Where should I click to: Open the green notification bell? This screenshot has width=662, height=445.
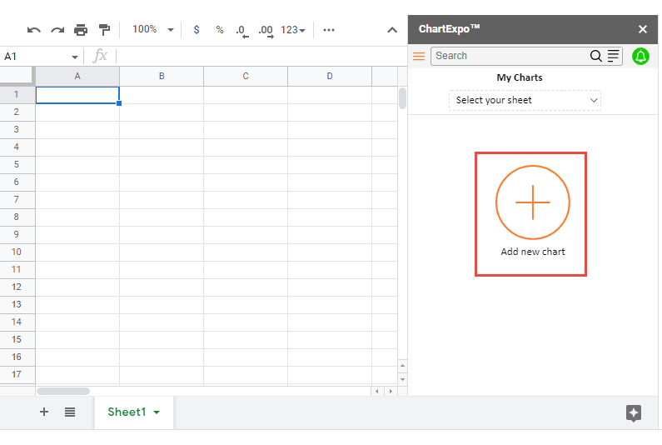pyautogui.click(x=640, y=56)
